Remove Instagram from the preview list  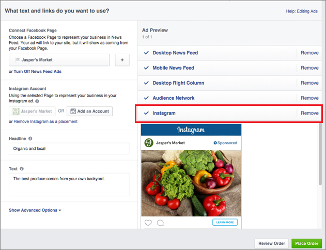click(x=309, y=113)
